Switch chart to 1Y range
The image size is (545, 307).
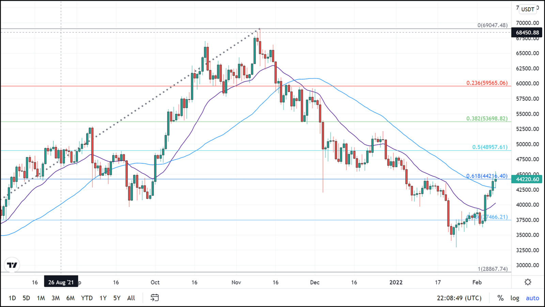click(103, 298)
